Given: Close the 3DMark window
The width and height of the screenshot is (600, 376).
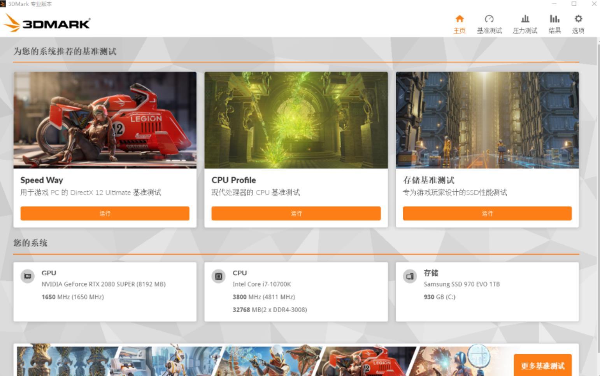Looking at the screenshot, I should [594, 3].
